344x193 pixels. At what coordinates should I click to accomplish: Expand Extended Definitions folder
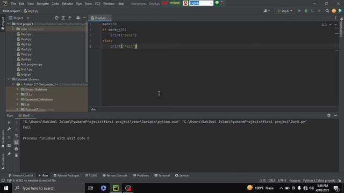[x=18, y=99]
